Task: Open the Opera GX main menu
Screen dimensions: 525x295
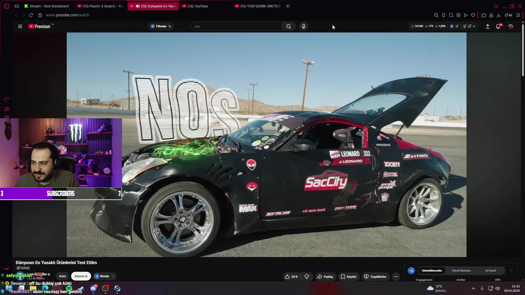Action: [x=7, y=6]
